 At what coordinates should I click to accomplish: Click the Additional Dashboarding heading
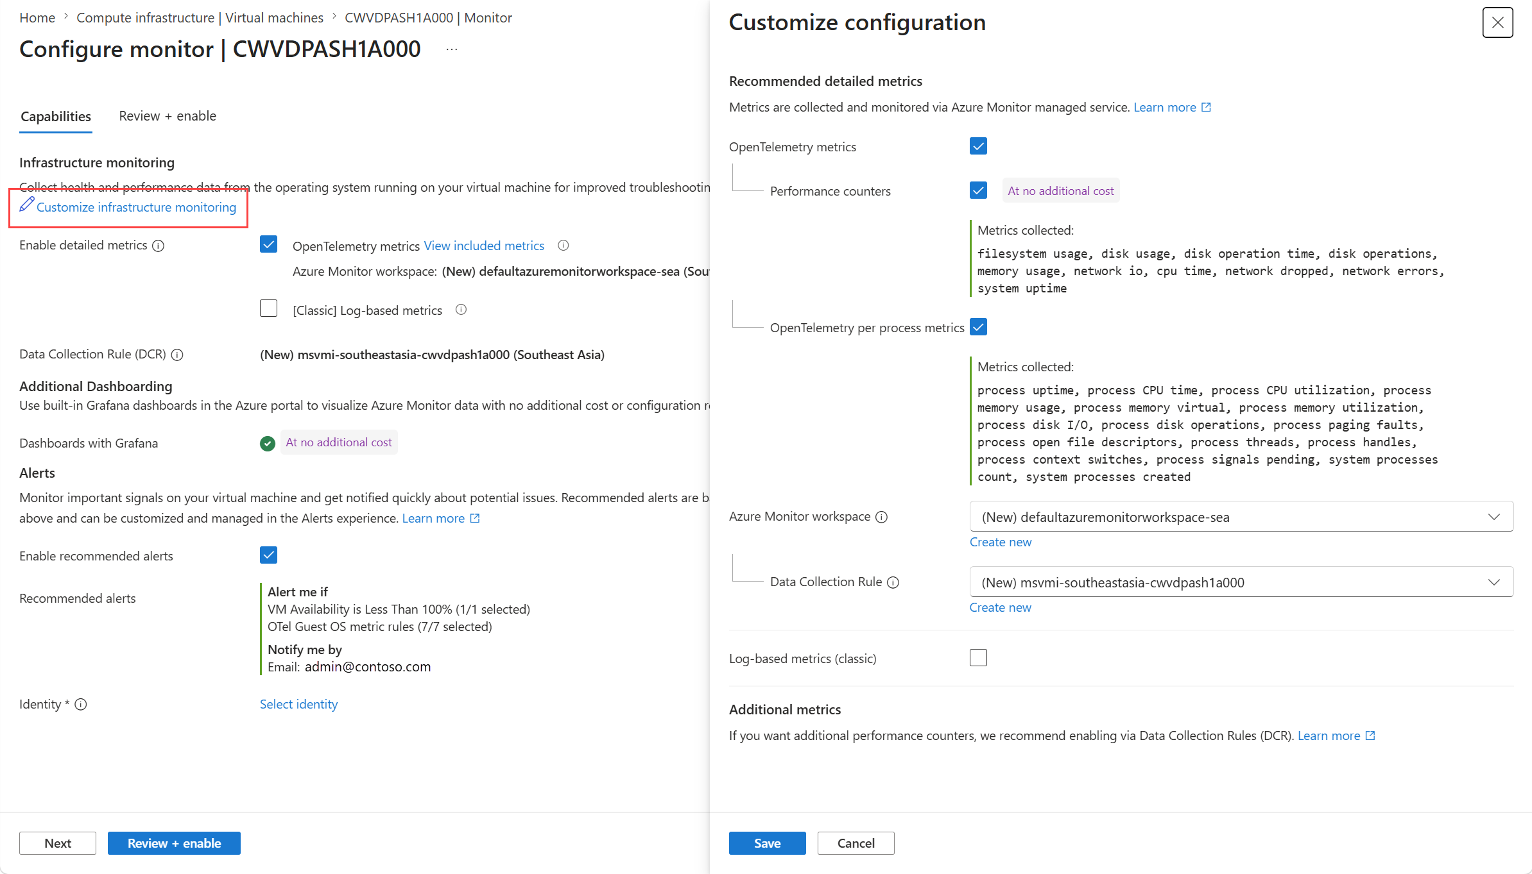tap(96, 387)
